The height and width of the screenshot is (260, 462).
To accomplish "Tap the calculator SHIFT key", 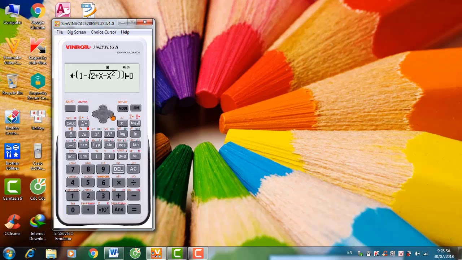I will coord(70,108).
